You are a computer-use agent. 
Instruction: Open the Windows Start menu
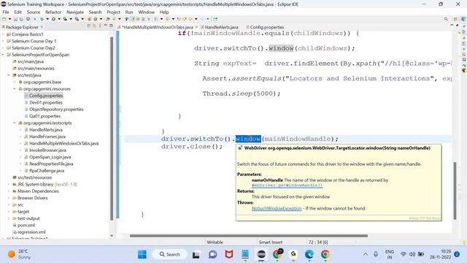pos(142,254)
